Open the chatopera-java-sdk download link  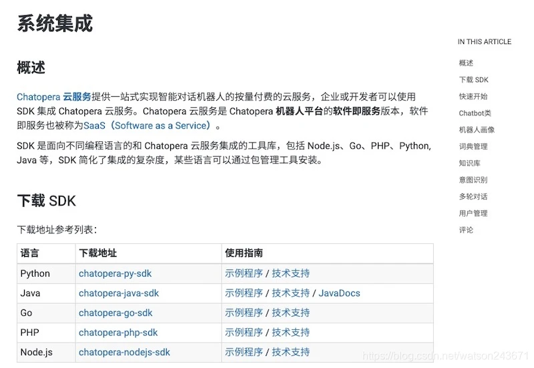pyautogui.click(x=119, y=293)
